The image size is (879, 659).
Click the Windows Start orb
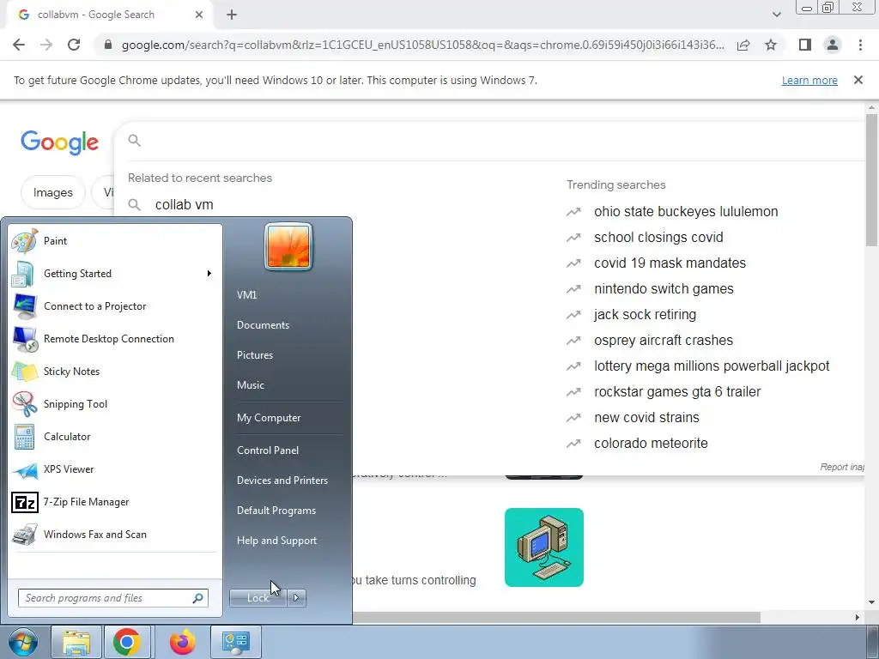point(23,642)
